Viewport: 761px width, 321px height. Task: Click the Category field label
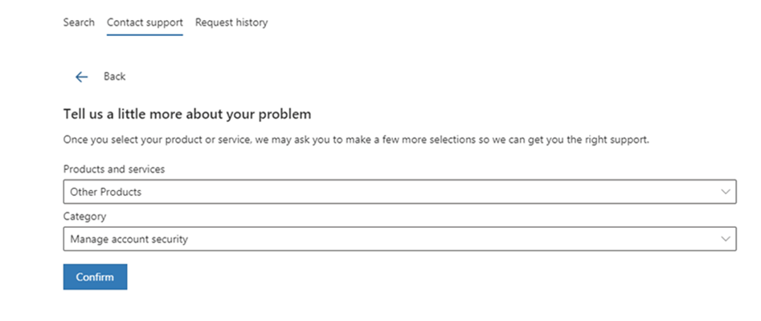pyautogui.click(x=84, y=216)
